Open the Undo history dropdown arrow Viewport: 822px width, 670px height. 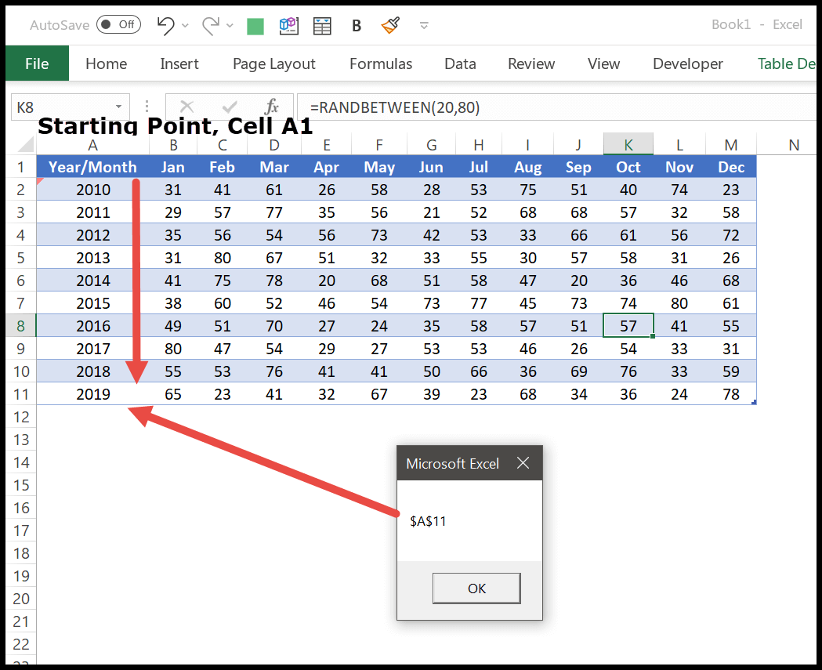tap(183, 27)
